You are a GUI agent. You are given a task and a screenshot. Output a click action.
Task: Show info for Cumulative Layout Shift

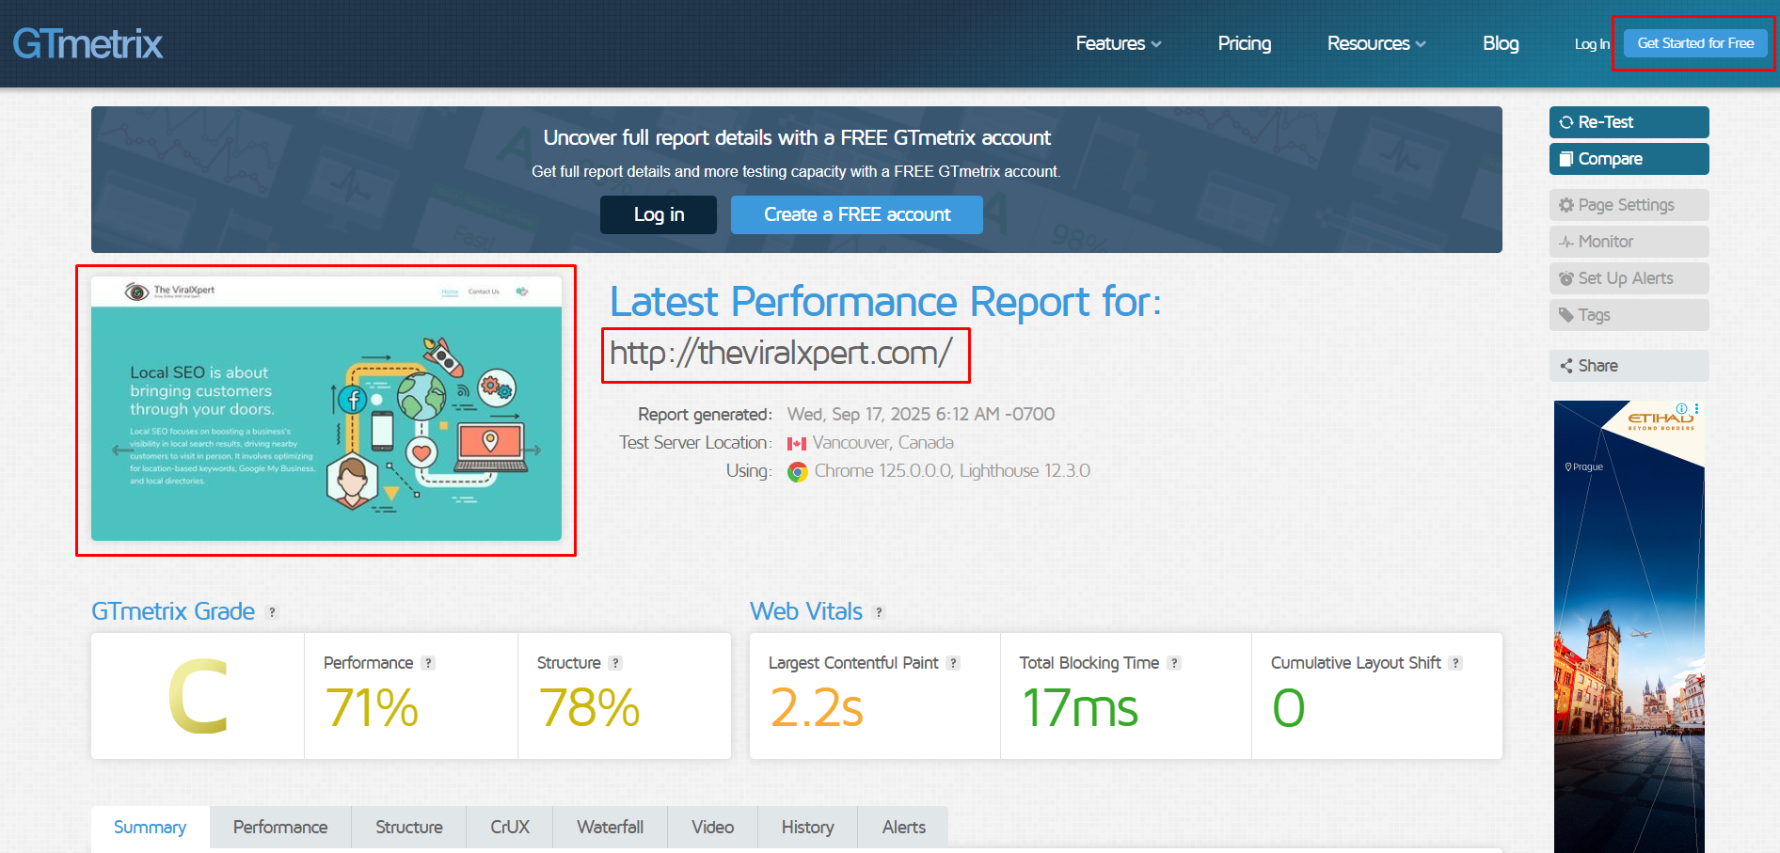pyautogui.click(x=1455, y=663)
